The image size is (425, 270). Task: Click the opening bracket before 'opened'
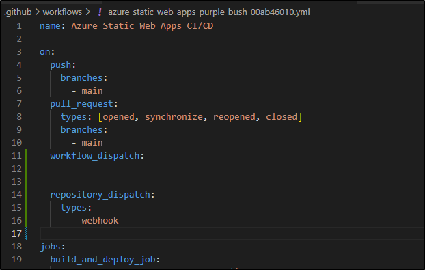click(100, 117)
